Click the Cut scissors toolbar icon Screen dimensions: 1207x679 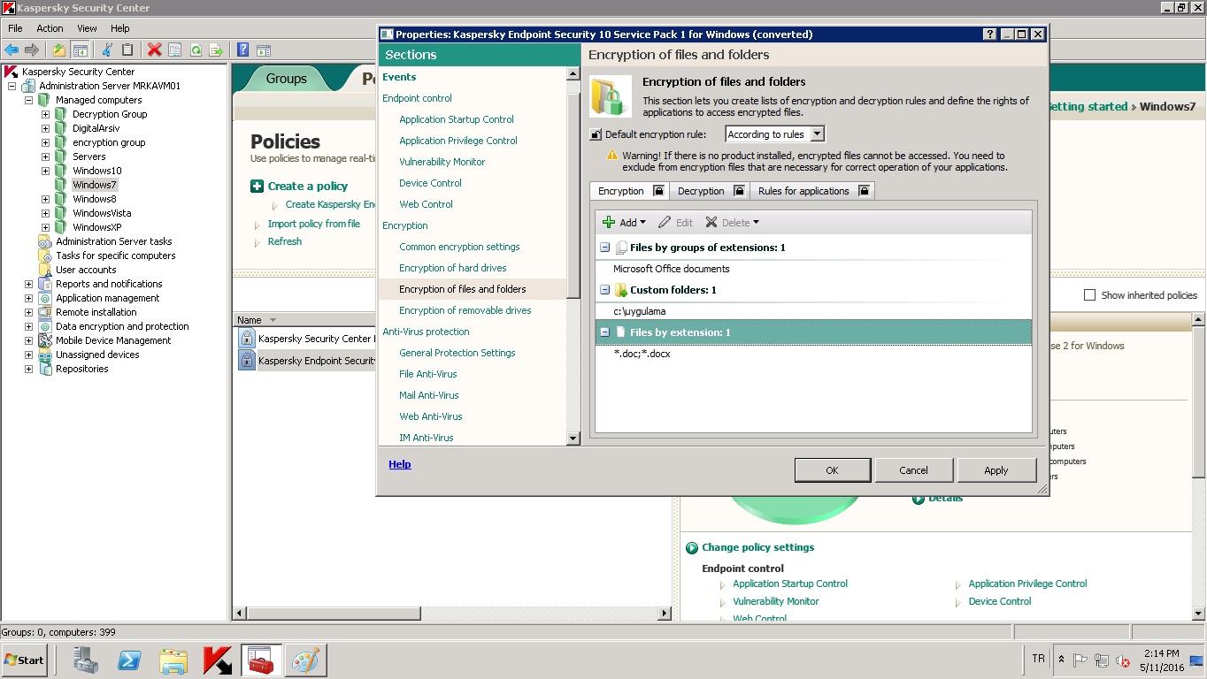[107, 50]
